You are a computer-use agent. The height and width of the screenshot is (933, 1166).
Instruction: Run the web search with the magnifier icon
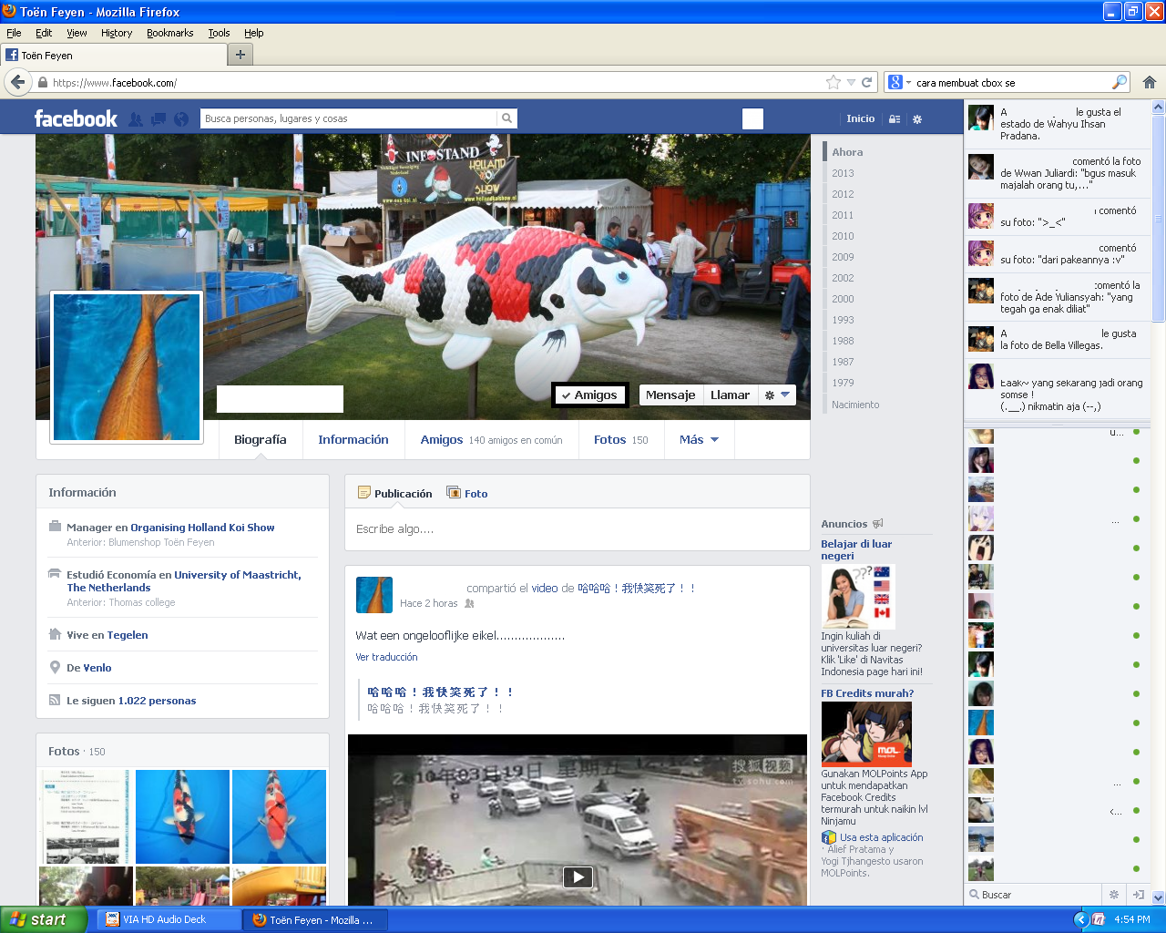tap(1120, 82)
